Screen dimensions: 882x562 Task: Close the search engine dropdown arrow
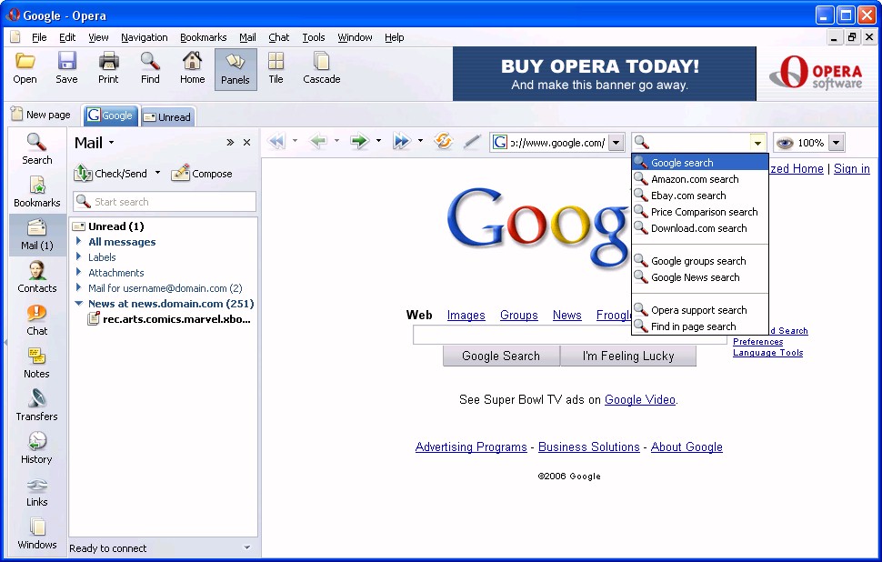(757, 143)
